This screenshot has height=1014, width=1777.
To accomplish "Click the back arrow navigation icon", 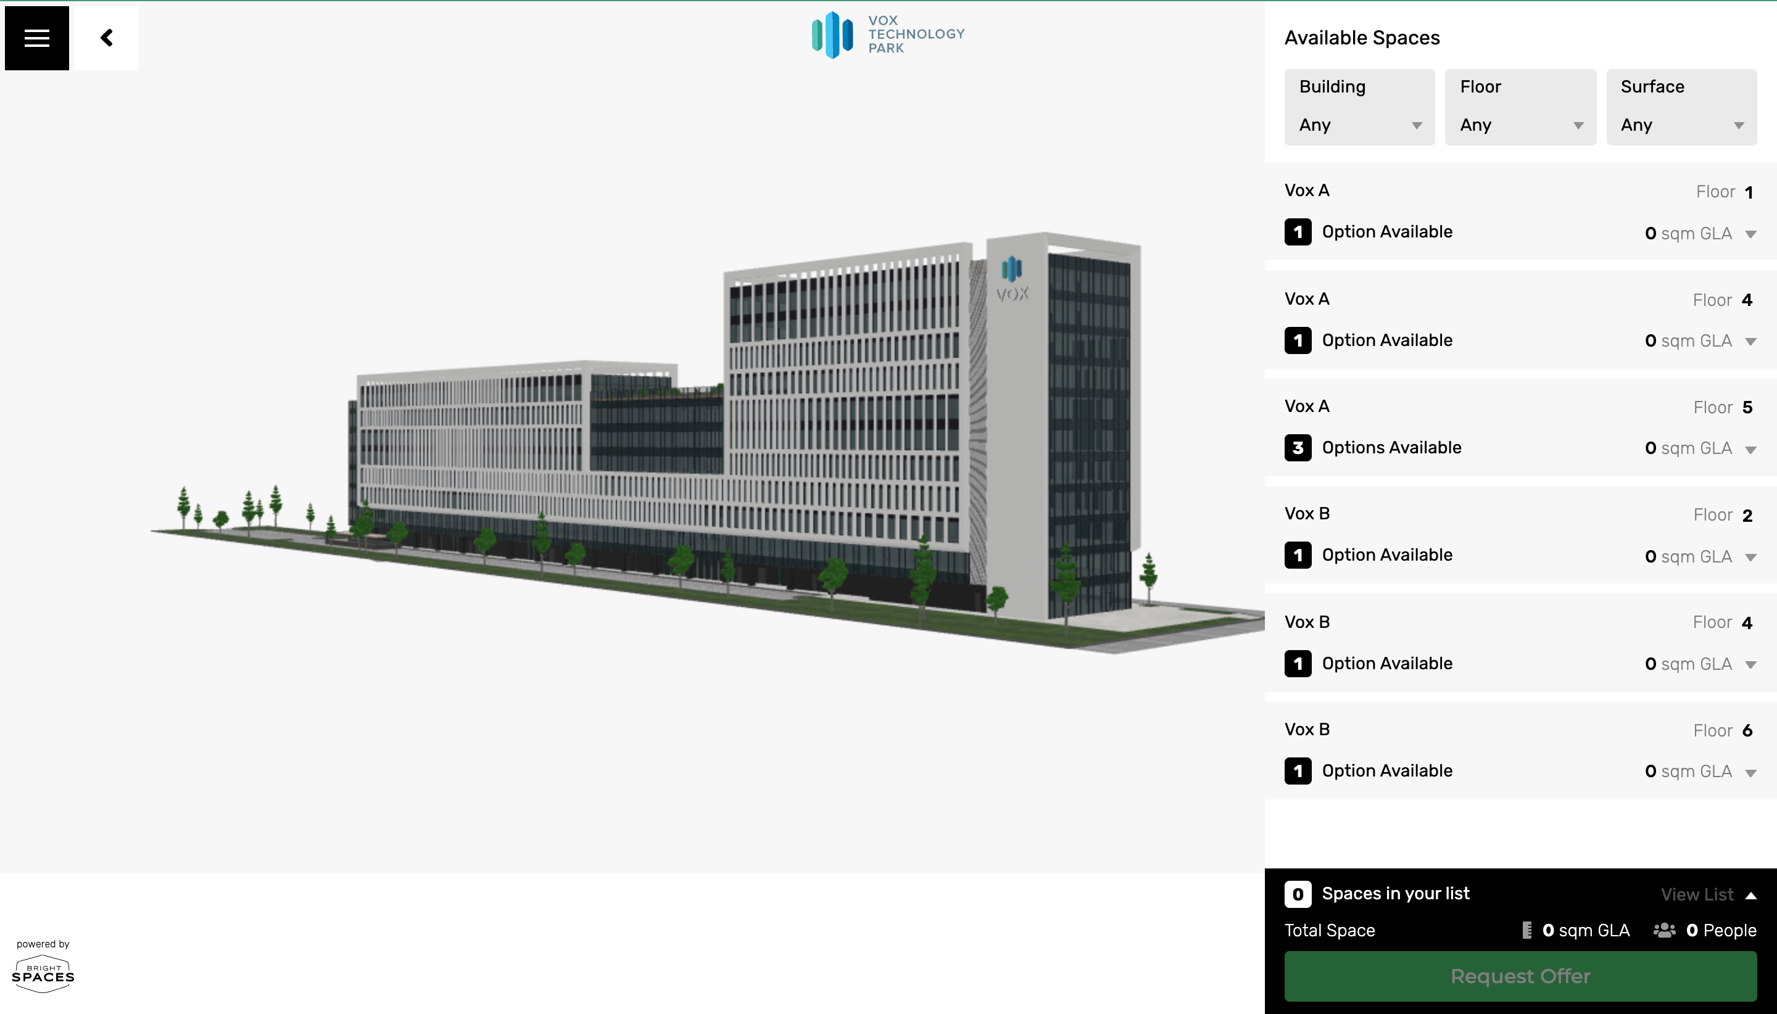I will click(x=107, y=36).
